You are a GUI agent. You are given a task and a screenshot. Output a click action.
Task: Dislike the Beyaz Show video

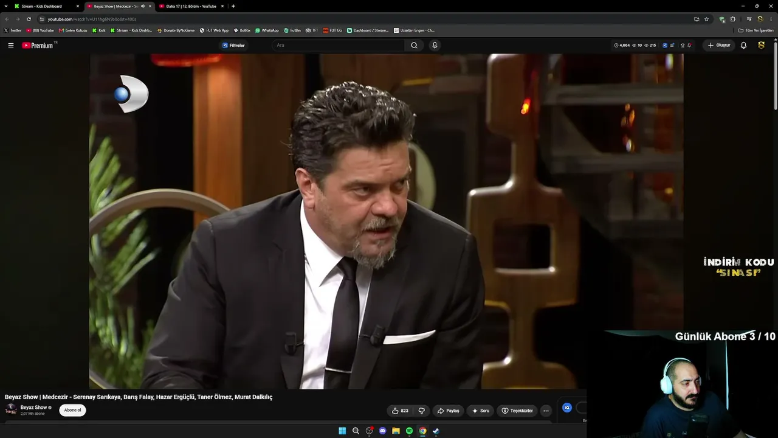422,411
